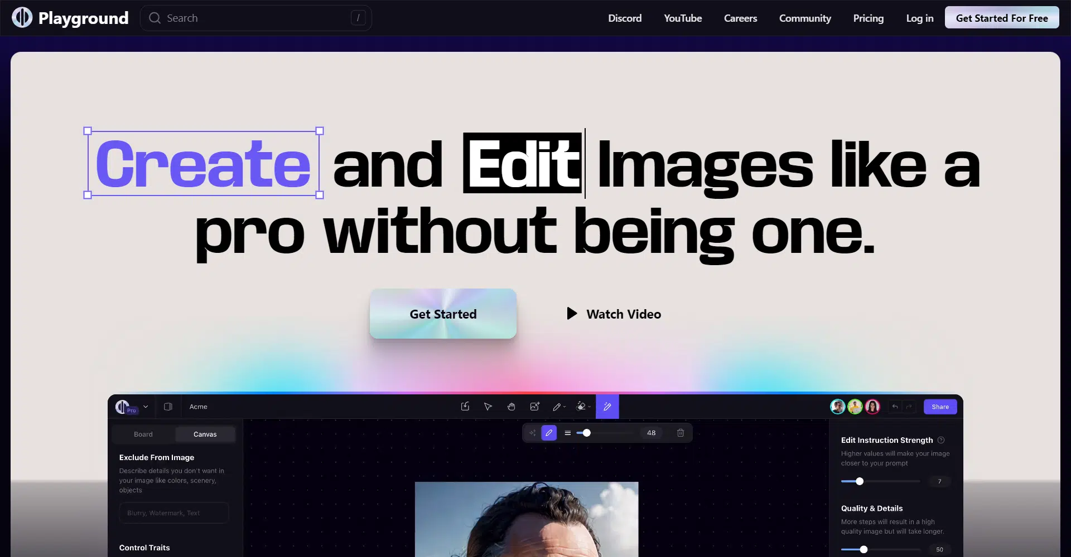Click the trash delete icon

pyautogui.click(x=681, y=433)
